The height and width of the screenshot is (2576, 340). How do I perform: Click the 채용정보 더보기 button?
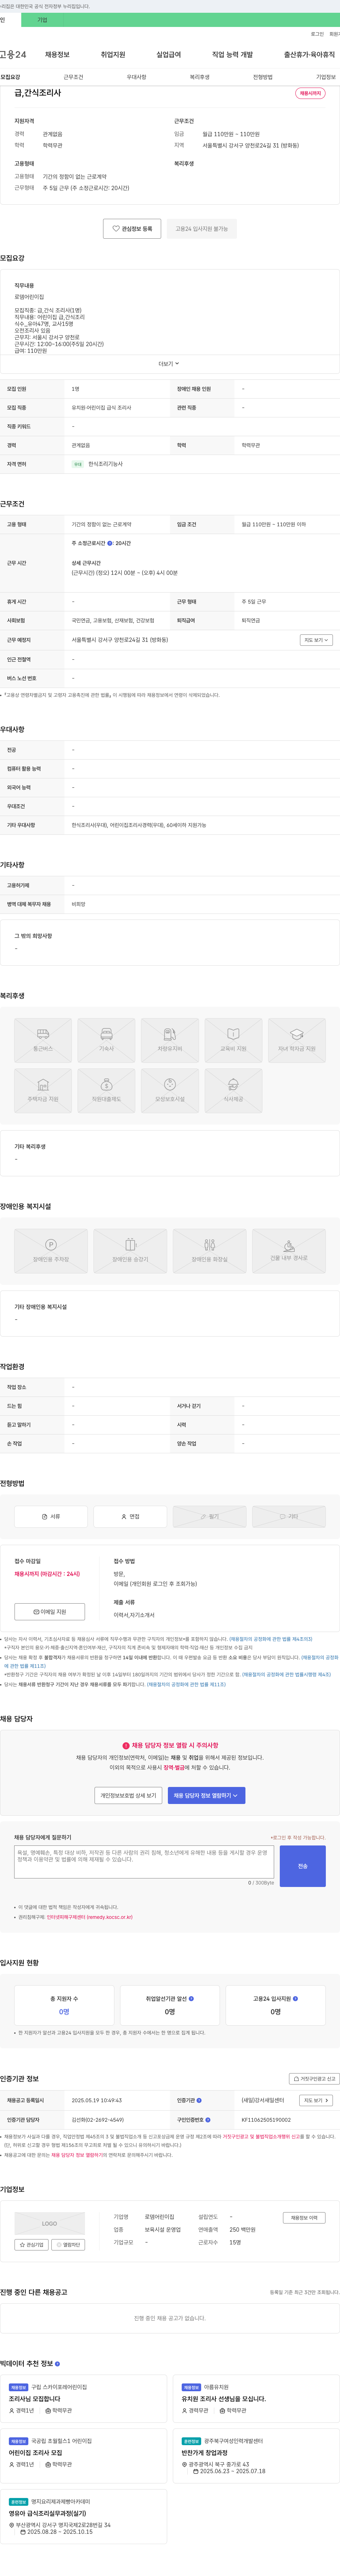(x=304, y=2218)
